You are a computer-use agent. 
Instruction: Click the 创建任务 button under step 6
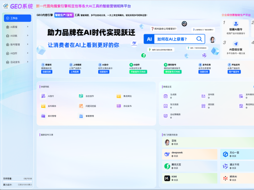[x=204, y=72]
